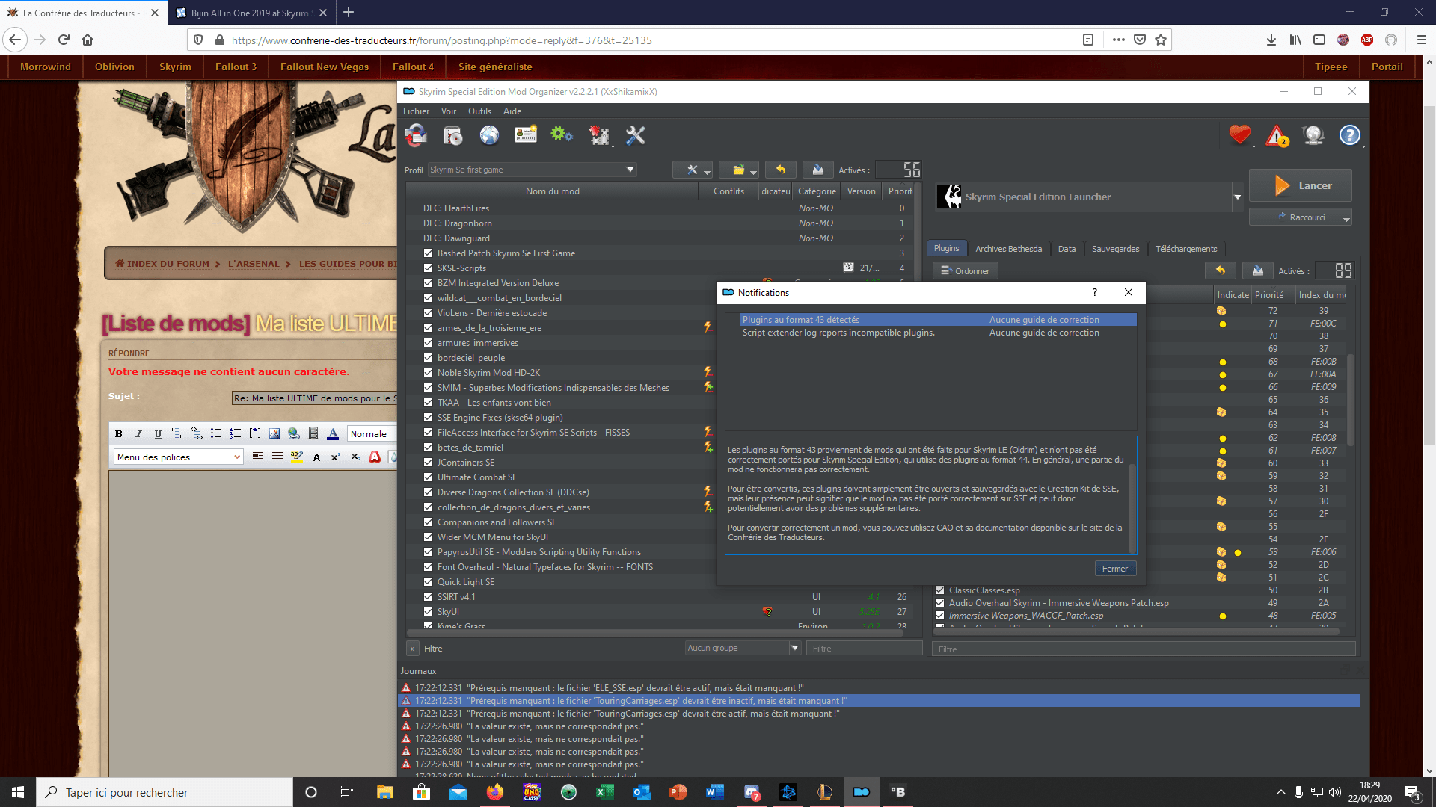Click the red heart endorse icon
The height and width of the screenshot is (807, 1436).
(x=1239, y=135)
